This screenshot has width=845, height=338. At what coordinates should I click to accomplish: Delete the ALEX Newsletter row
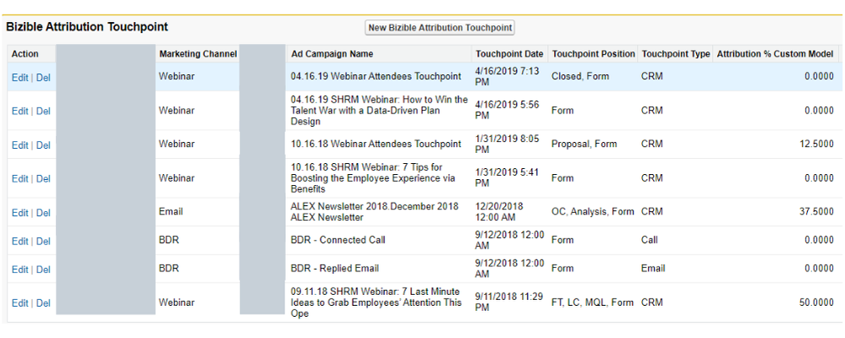point(43,213)
